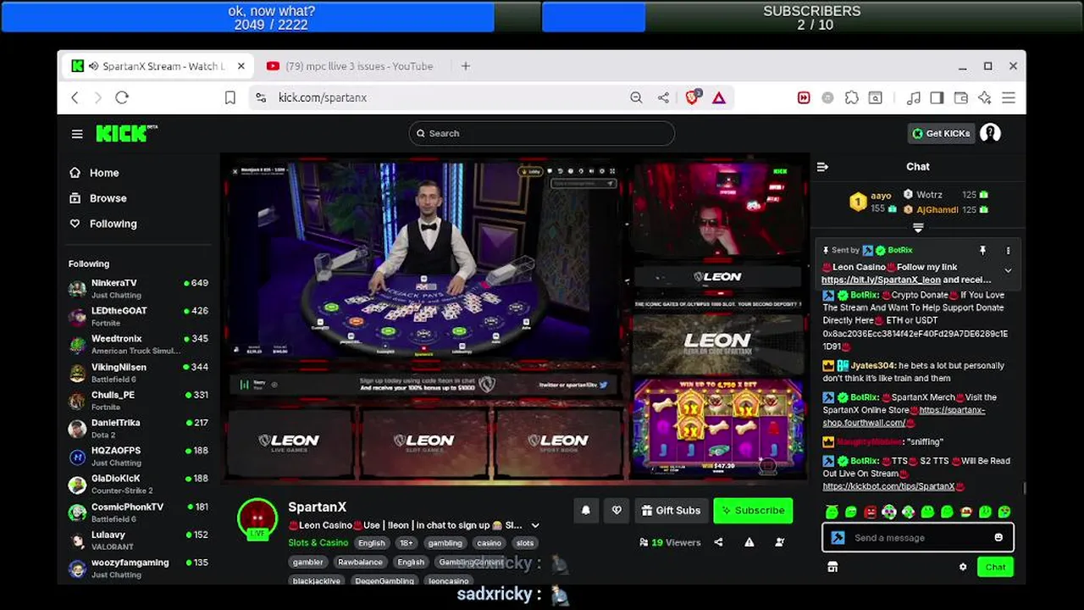Click the Rawbalance tag

360,562
